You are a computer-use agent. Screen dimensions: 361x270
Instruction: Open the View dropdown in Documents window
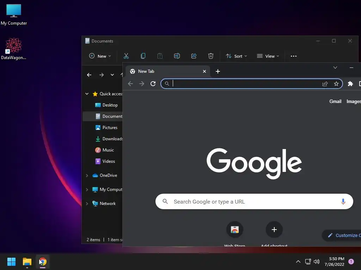(268, 56)
